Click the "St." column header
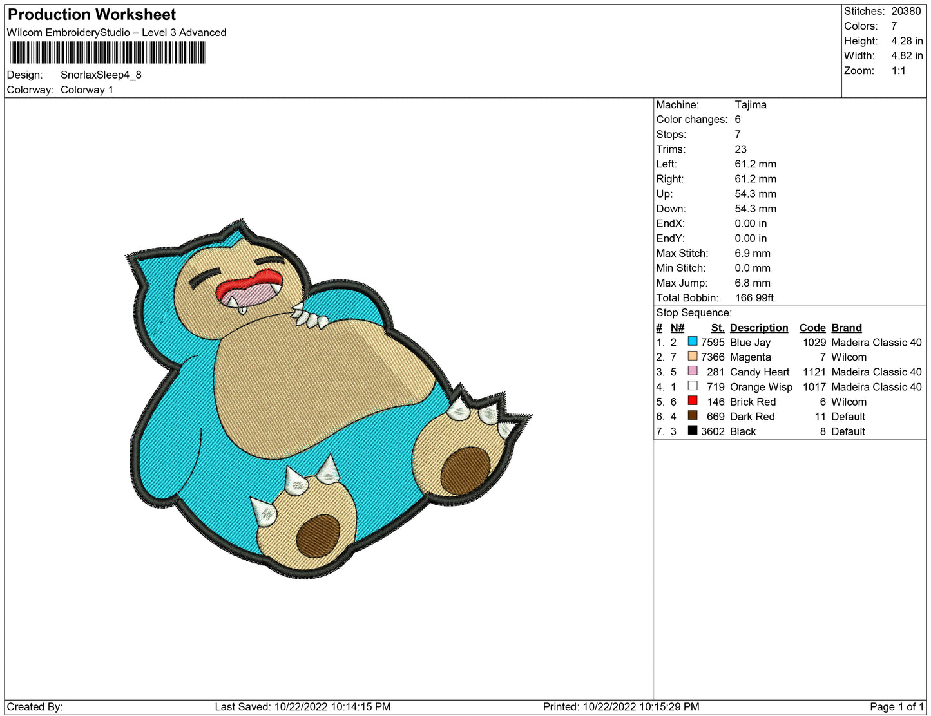 [x=718, y=328]
